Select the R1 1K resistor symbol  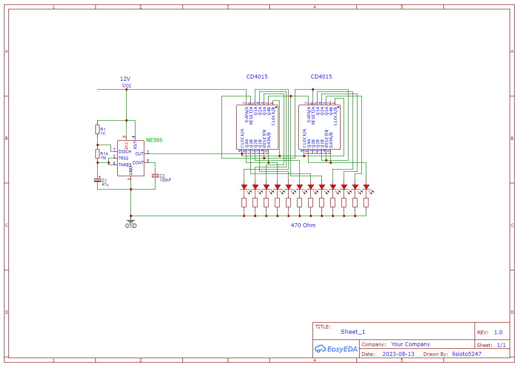pyautogui.click(x=97, y=130)
